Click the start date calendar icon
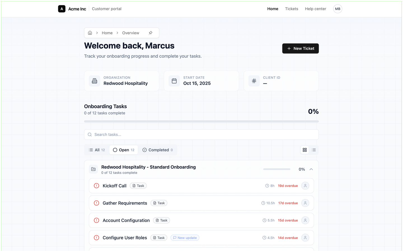Image resolution: width=403 pixels, height=252 pixels. coord(174,81)
